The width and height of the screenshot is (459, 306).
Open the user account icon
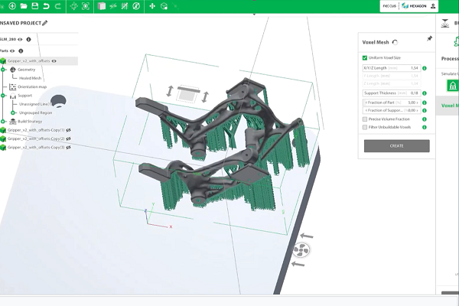pyautogui.click(x=433, y=6)
